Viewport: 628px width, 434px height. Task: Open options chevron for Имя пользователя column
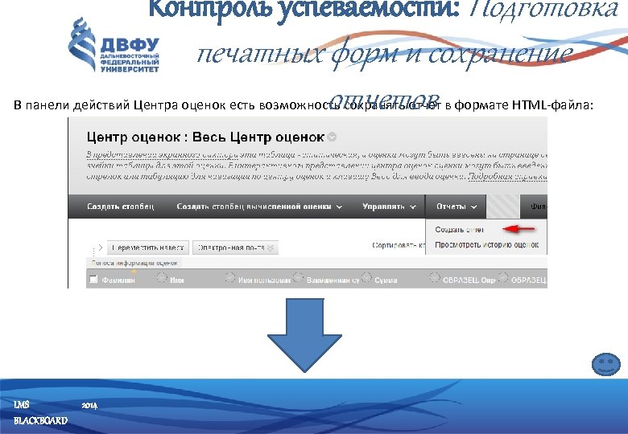coord(298,276)
